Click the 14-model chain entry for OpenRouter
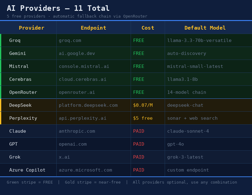The width and height of the screenshot is (252, 195). click(186, 92)
